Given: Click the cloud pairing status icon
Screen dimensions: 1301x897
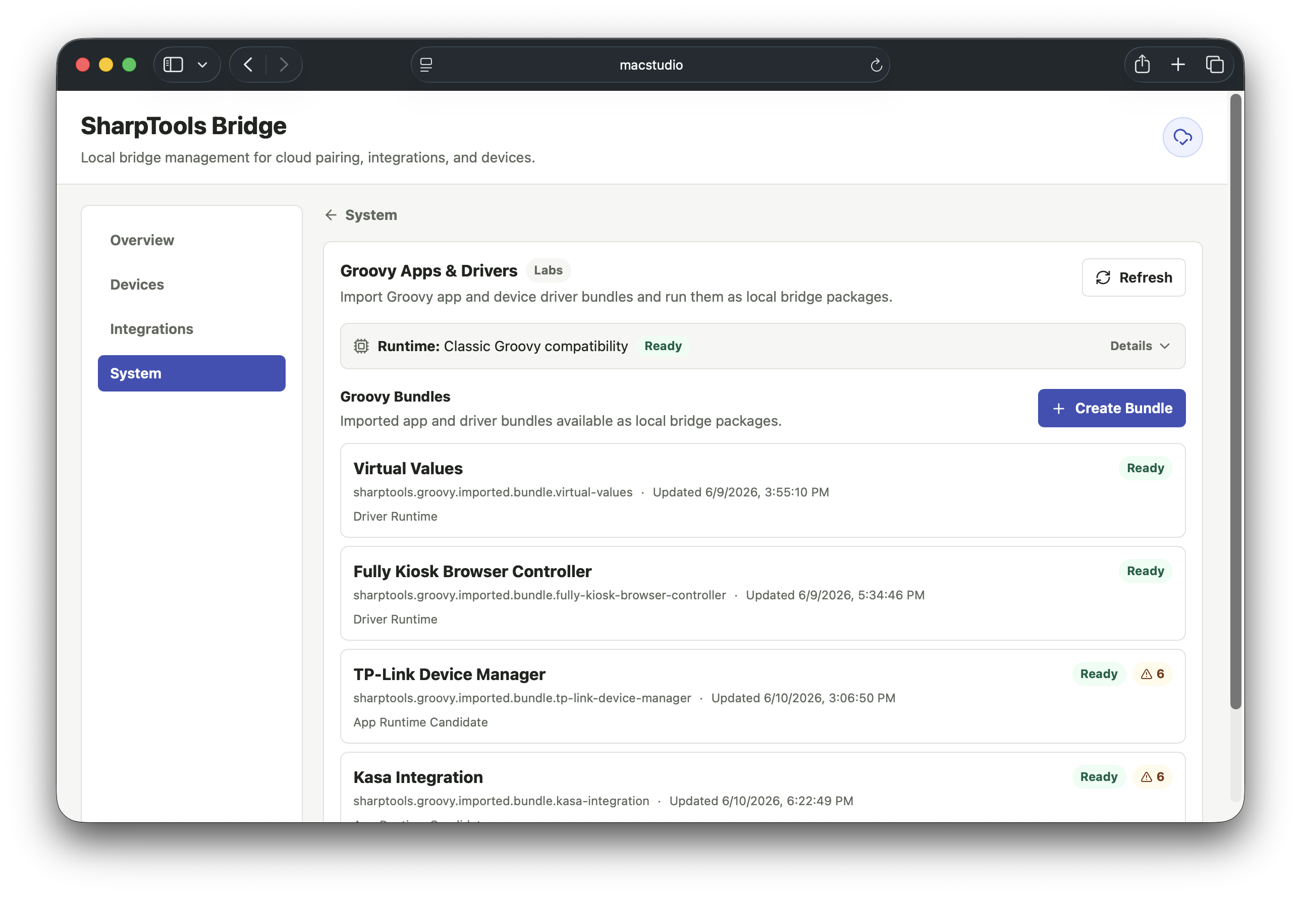Looking at the screenshot, I should tap(1182, 137).
